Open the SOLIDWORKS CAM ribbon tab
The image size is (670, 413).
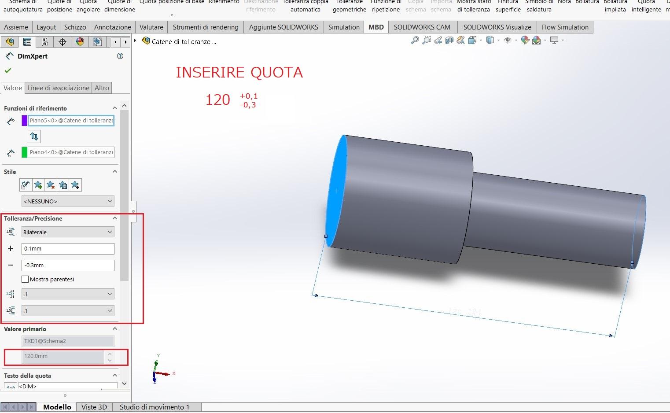click(x=422, y=27)
